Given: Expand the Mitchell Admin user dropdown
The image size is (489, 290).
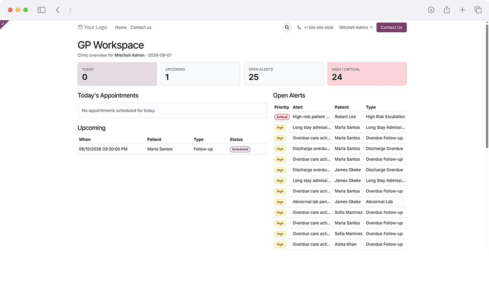Looking at the screenshot, I should coord(356,27).
